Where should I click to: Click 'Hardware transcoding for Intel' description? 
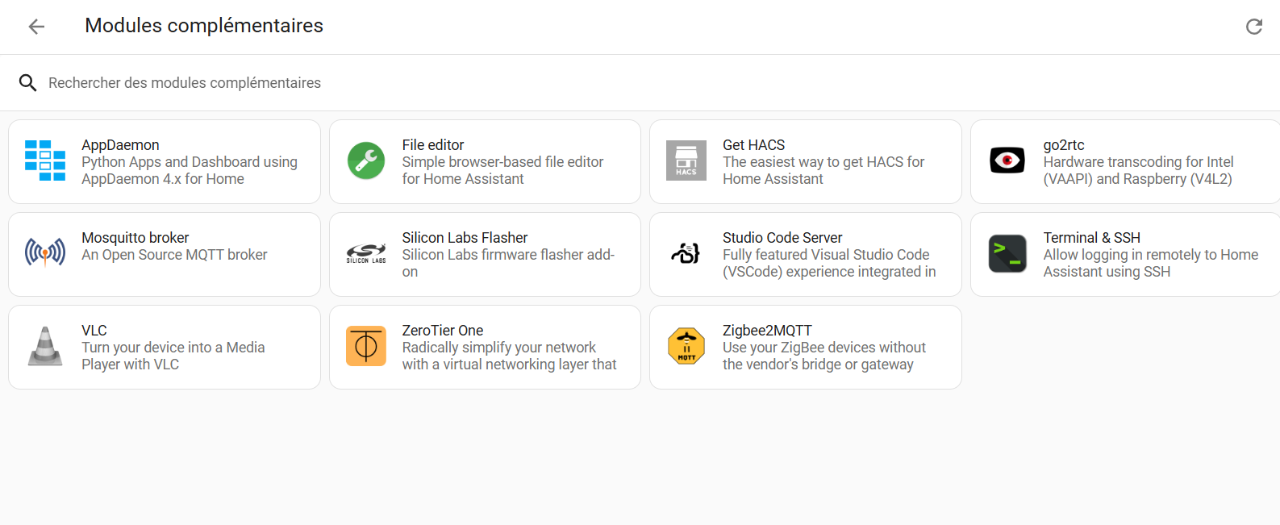(1138, 162)
